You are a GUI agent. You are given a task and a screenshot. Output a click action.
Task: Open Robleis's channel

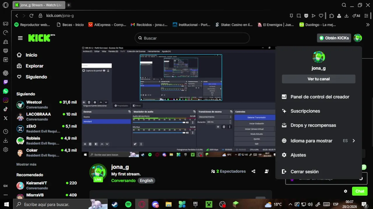pos(47,140)
